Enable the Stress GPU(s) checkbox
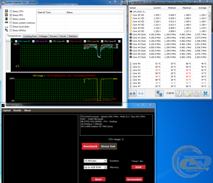 tap(11, 30)
